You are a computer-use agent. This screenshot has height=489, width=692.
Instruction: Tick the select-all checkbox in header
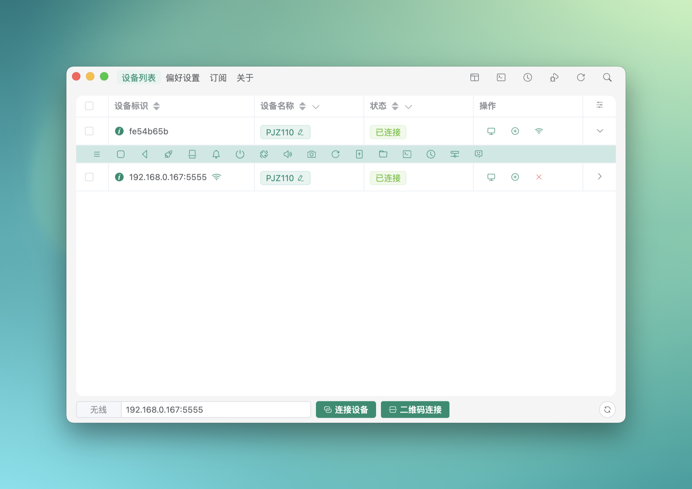[89, 106]
